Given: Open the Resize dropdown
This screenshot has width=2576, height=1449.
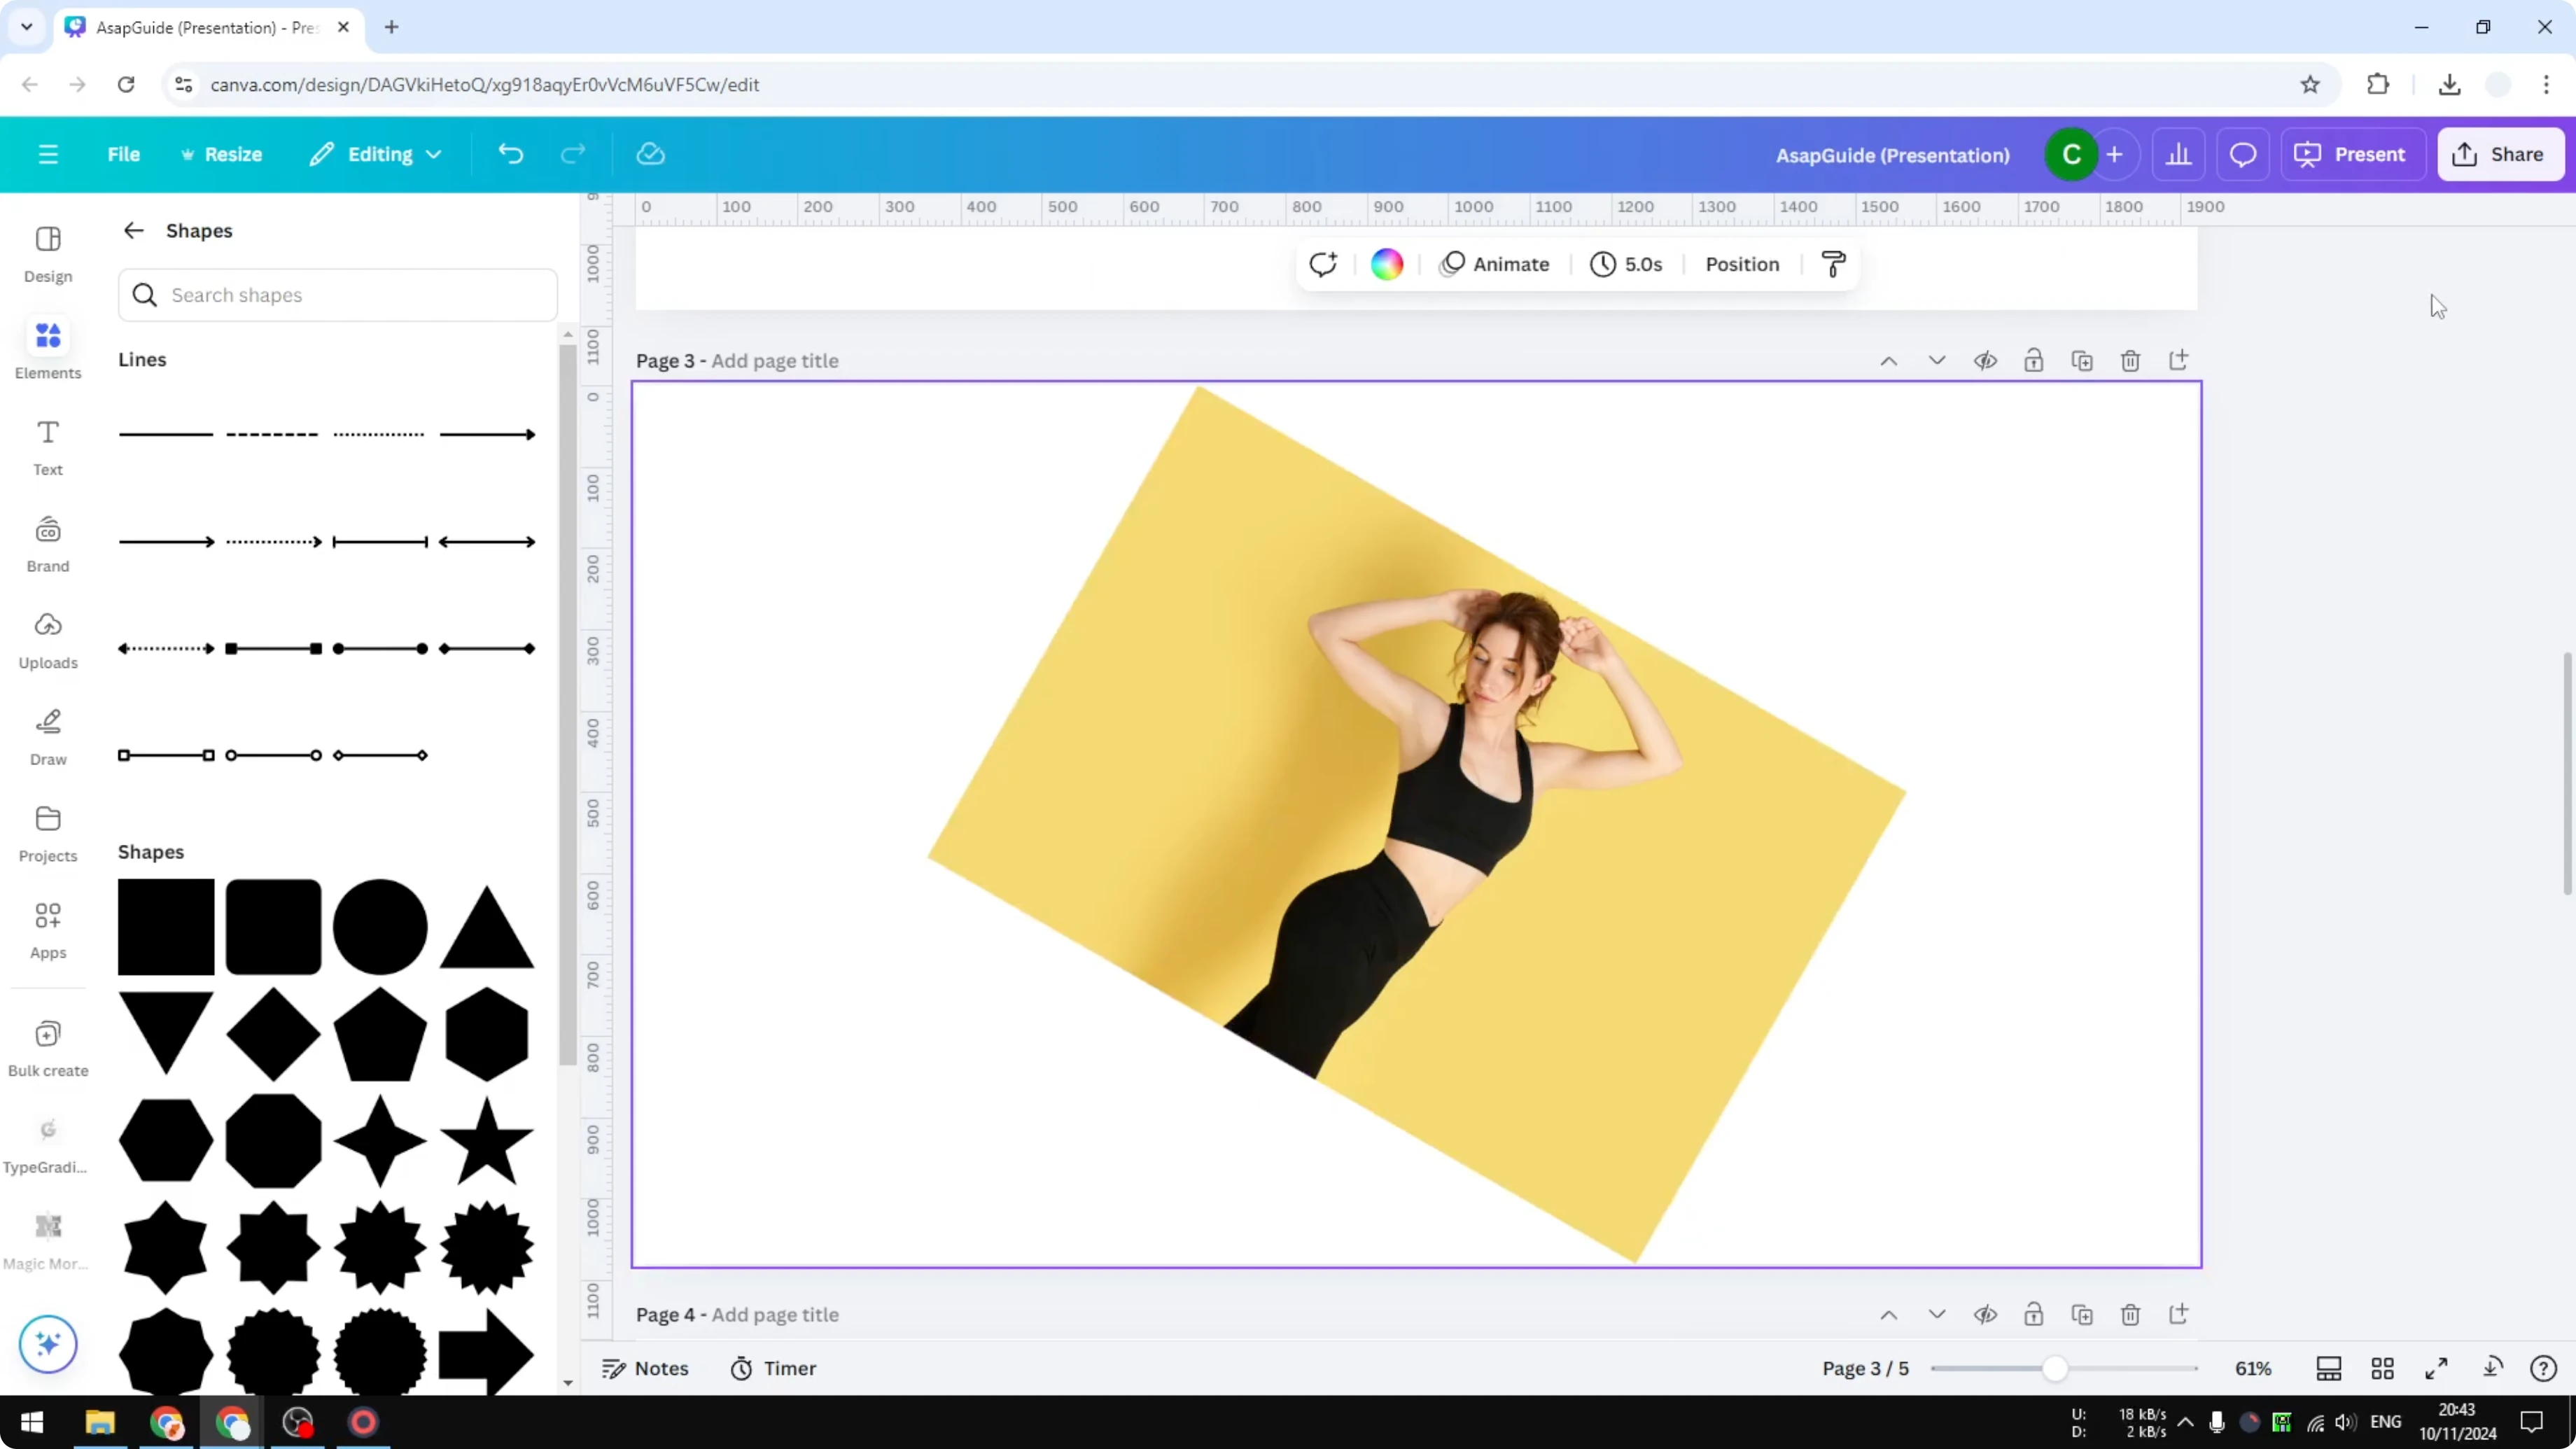Looking at the screenshot, I should click(x=223, y=154).
